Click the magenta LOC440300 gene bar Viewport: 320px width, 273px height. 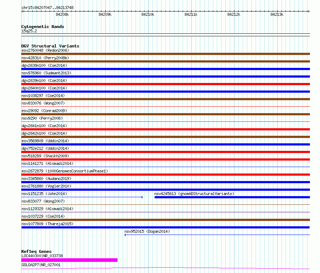point(69,260)
